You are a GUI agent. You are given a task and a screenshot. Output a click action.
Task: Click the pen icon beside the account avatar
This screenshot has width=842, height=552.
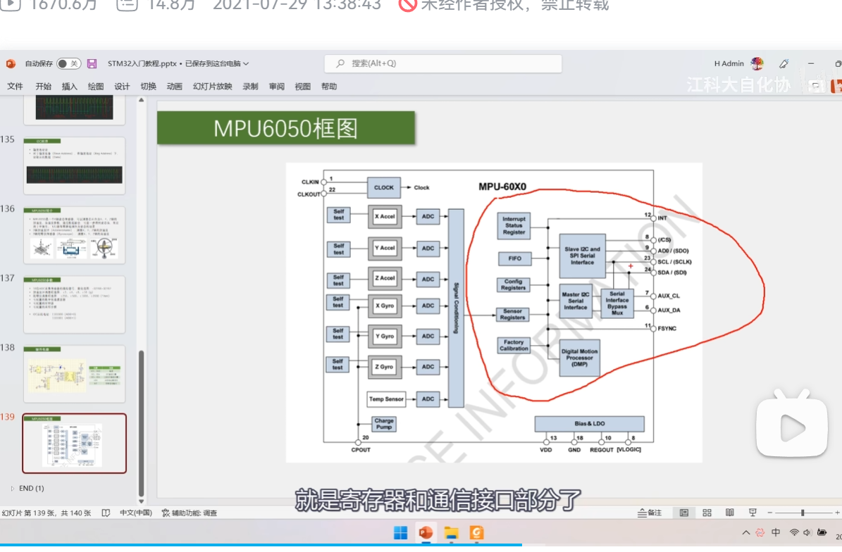[784, 63]
